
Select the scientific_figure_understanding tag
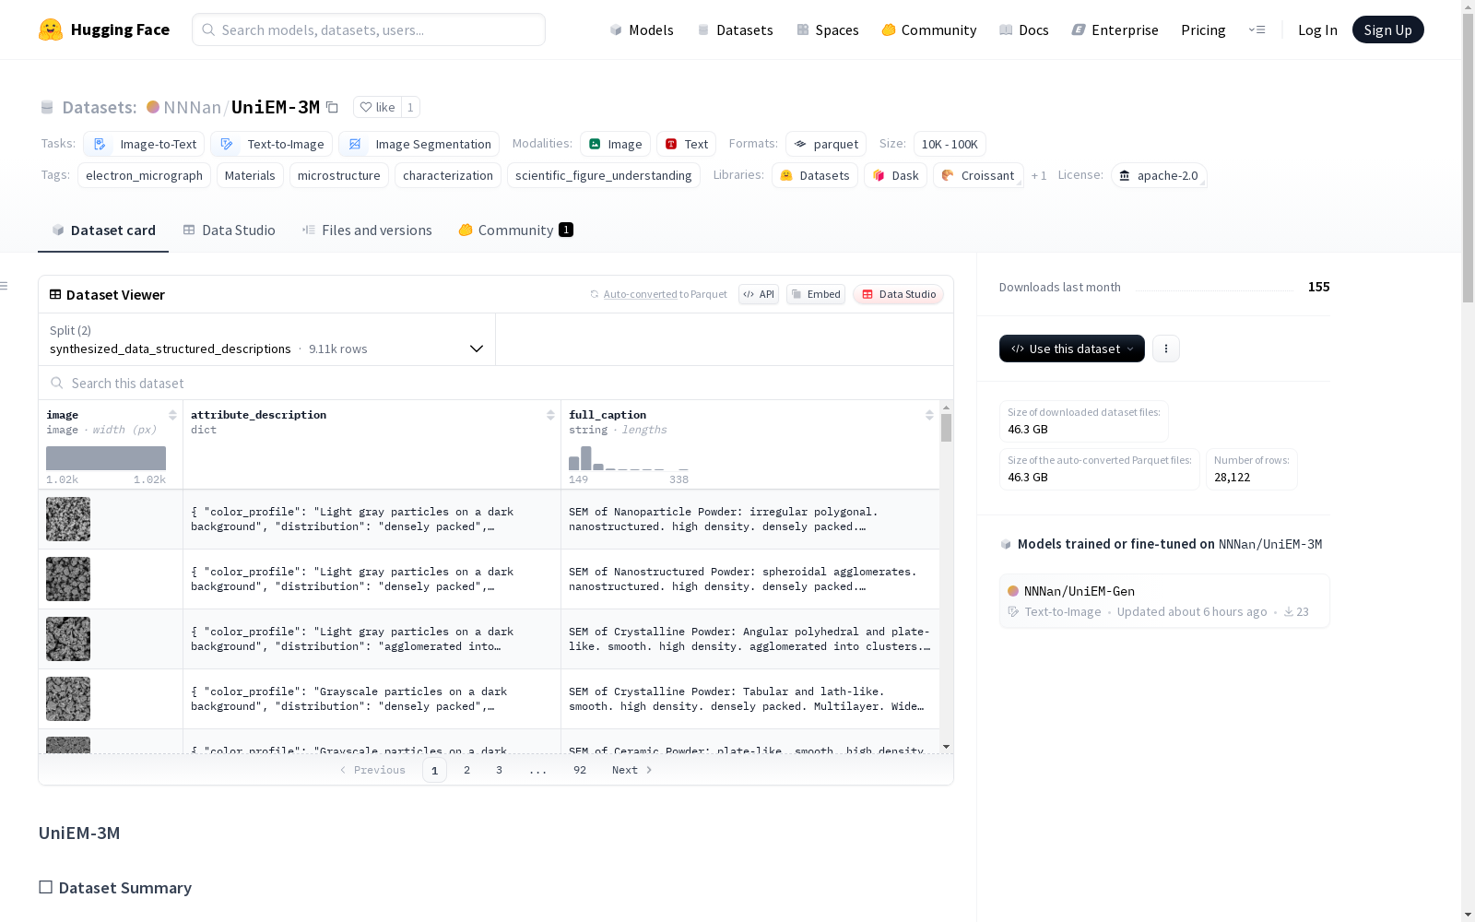[x=604, y=175]
